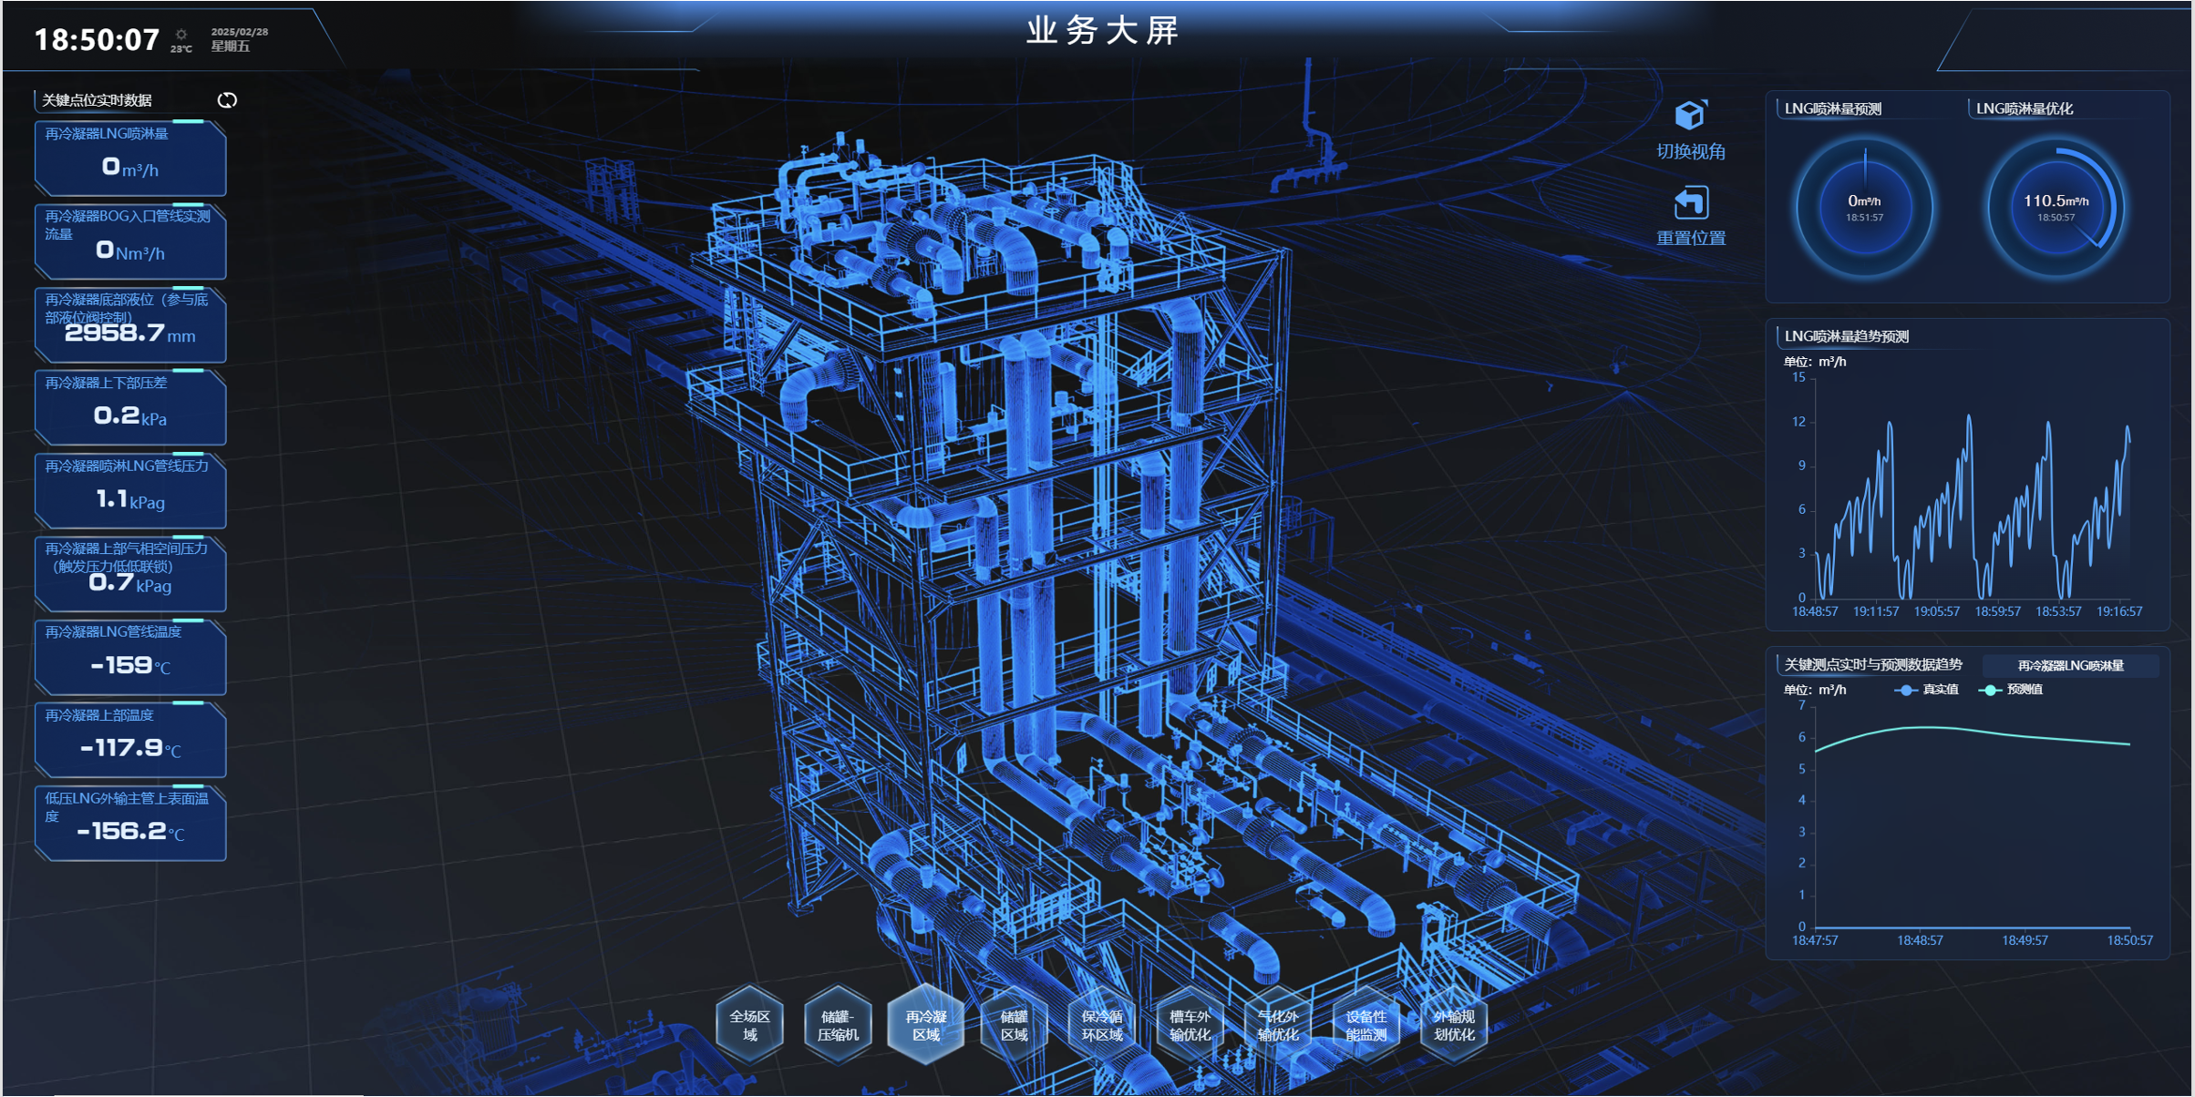The height and width of the screenshot is (1097, 2195).
Task: Open 槽车外输优化 hexagon
Action: 1190,1025
